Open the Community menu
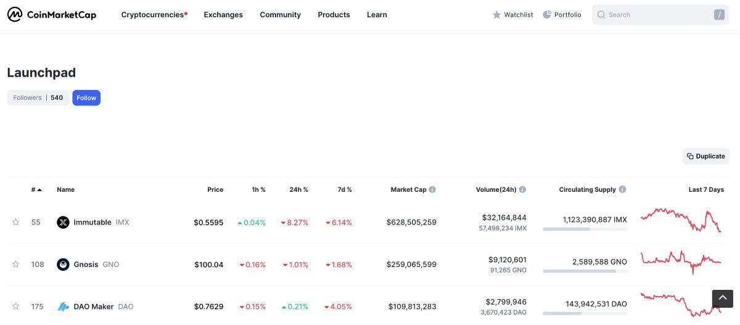The width and height of the screenshot is (740, 325). (280, 15)
